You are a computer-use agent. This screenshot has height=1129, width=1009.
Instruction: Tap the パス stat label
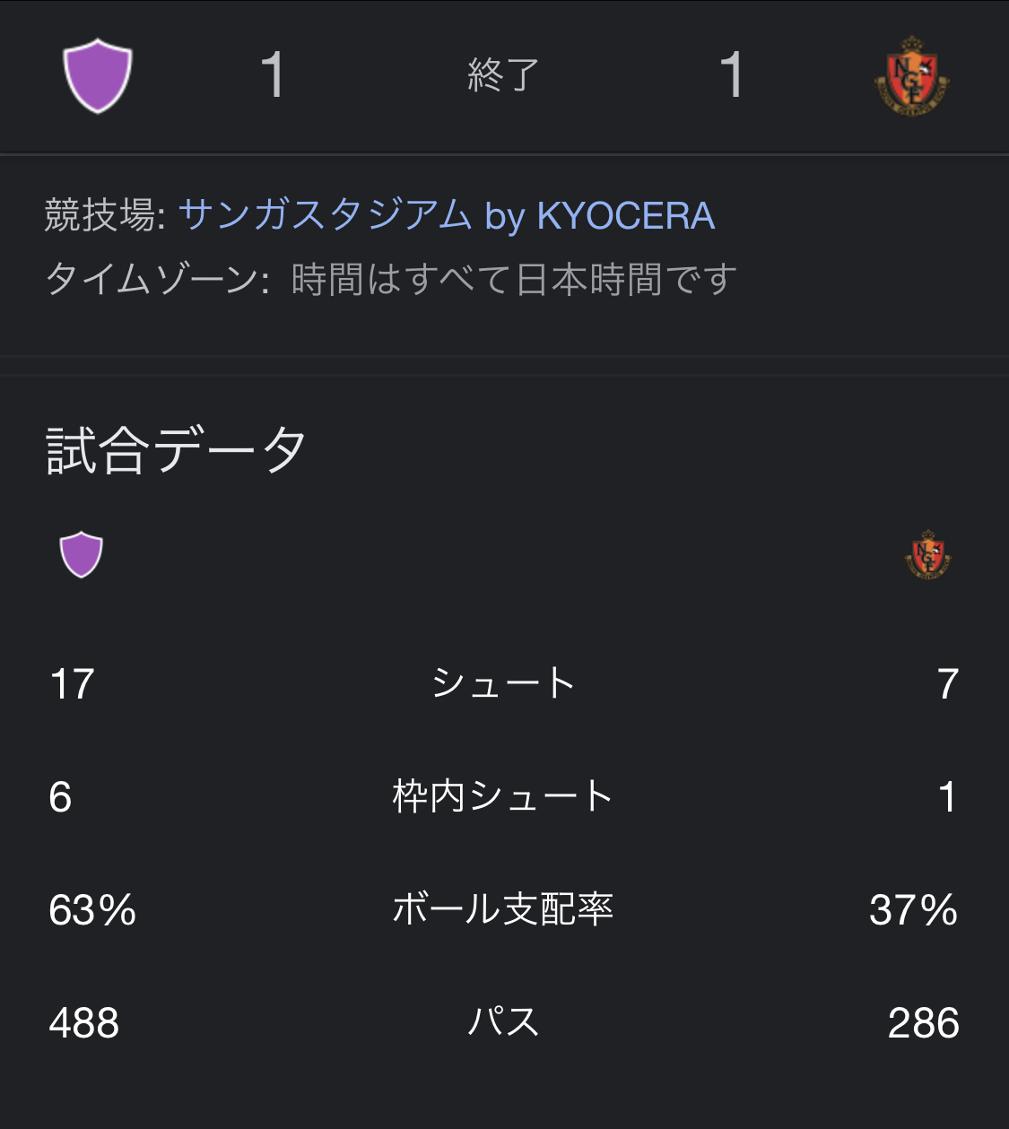coord(503,1022)
